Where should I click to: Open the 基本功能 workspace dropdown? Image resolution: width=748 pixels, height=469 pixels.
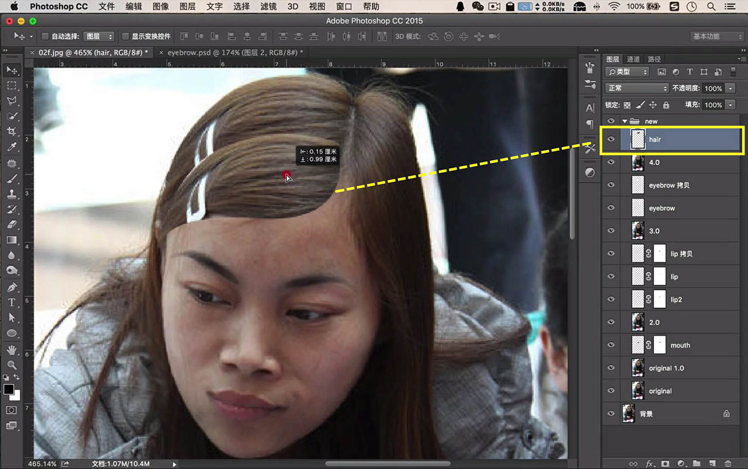click(x=716, y=36)
